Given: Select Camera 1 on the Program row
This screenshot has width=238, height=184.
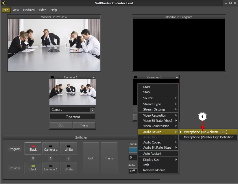Looking at the screenshot, I should tap(51, 148).
